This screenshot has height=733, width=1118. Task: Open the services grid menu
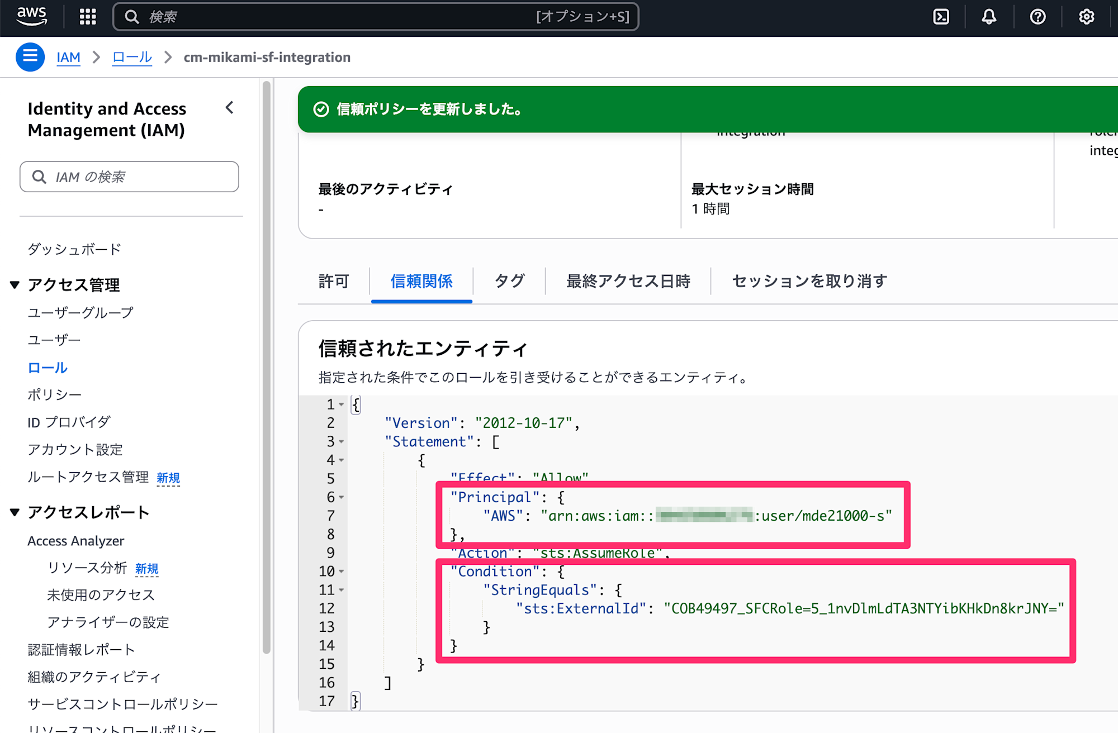(88, 17)
